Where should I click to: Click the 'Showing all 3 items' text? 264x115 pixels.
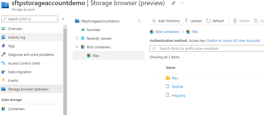[164, 57]
